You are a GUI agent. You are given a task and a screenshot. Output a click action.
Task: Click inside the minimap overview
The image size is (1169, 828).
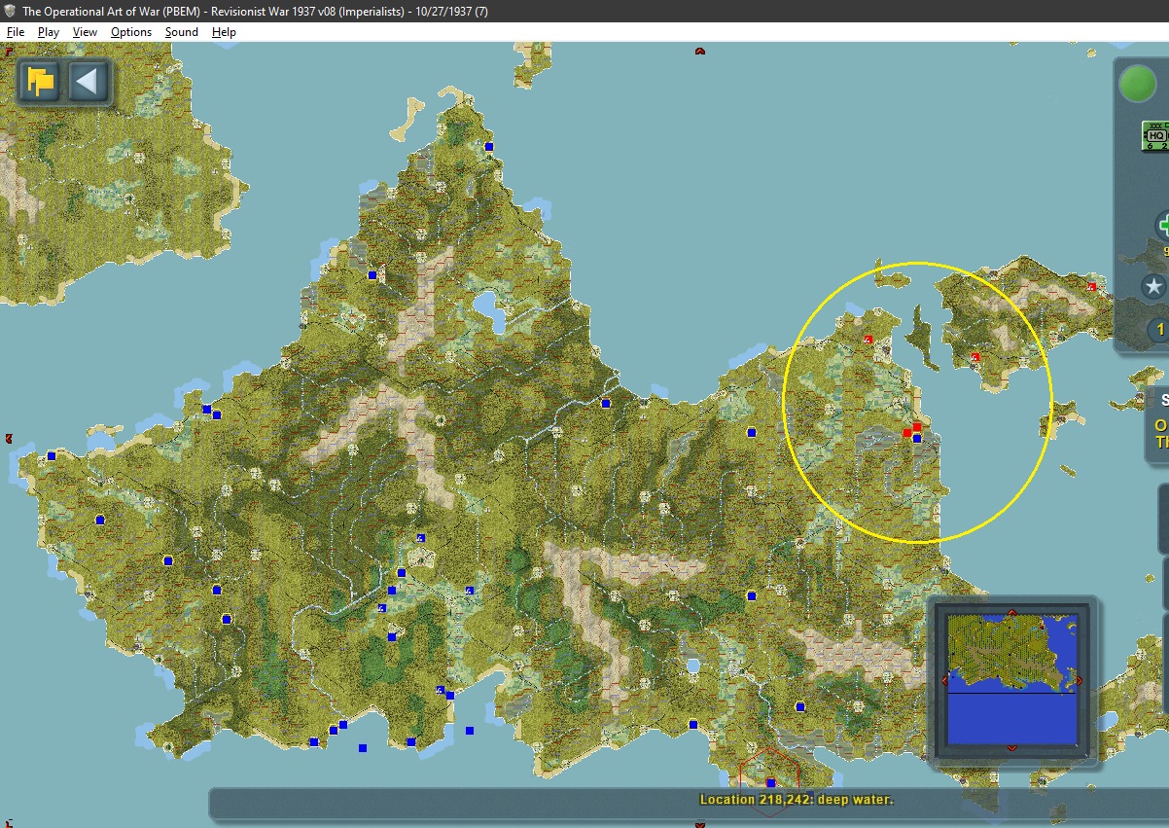tap(1011, 680)
